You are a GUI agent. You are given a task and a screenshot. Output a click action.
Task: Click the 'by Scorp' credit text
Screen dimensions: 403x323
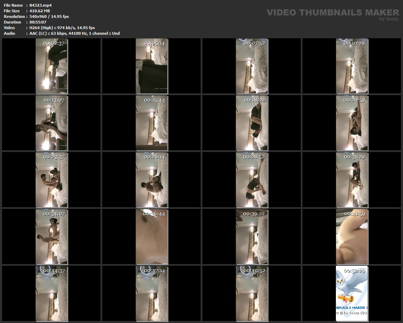pos(389,19)
